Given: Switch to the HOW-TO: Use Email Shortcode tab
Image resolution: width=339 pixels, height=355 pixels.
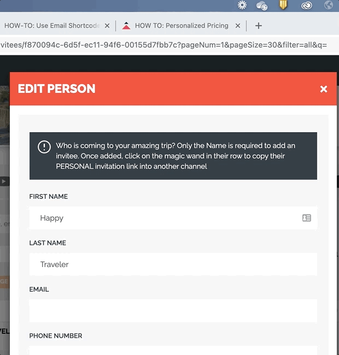Looking at the screenshot, I should [x=52, y=26].
